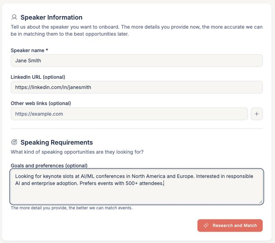Add another web link with plus button
This screenshot has height=243, width=275.
[257, 114]
